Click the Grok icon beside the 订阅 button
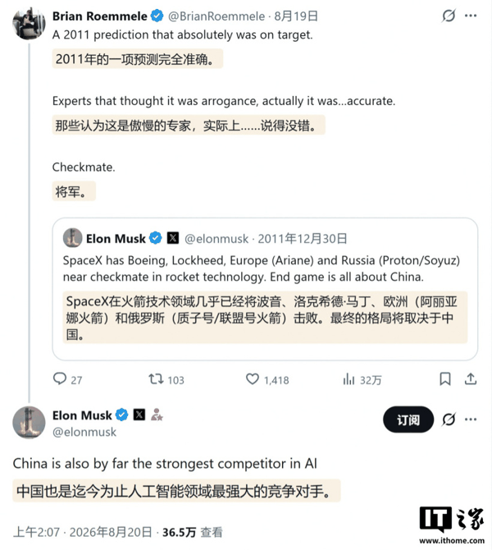The height and width of the screenshot is (550, 492). (x=449, y=419)
